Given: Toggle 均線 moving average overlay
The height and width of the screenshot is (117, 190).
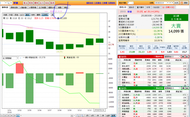Looking at the screenshot, I should coord(5,15).
